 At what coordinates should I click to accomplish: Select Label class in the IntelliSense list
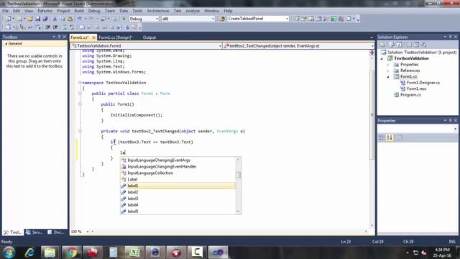point(178,179)
